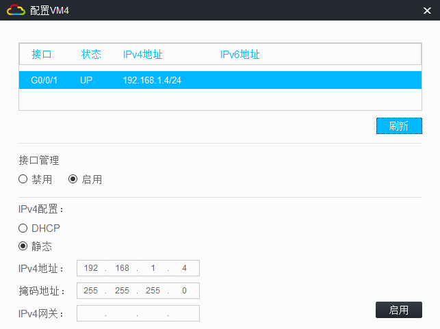Click the 接口管理 section label
Image resolution: width=440 pixels, height=329 pixels.
[x=39, y=161]
